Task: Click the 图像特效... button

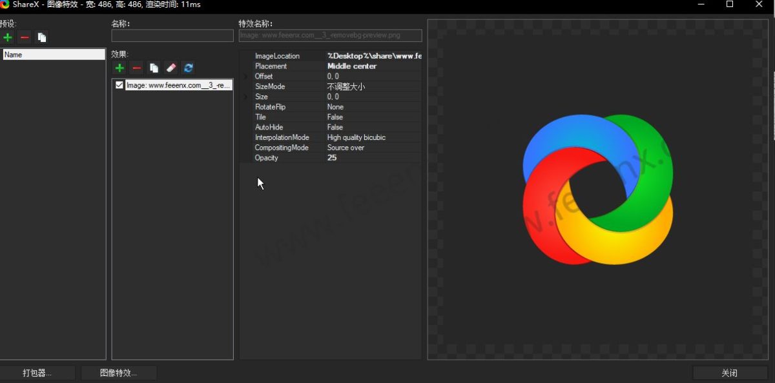Action: coord(118,373)
